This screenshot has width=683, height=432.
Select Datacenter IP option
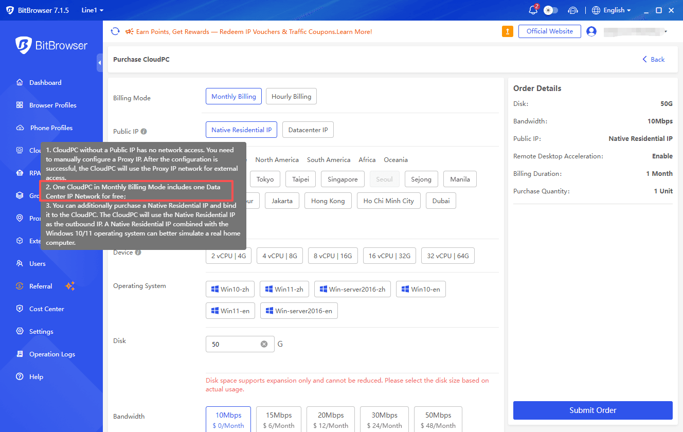point(308,130)
